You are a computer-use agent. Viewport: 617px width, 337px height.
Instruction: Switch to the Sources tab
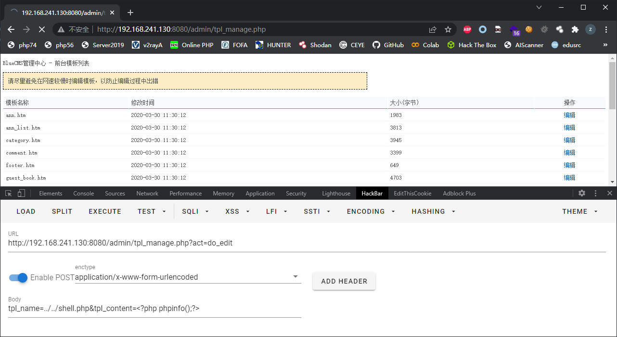(x=115, y=194)
